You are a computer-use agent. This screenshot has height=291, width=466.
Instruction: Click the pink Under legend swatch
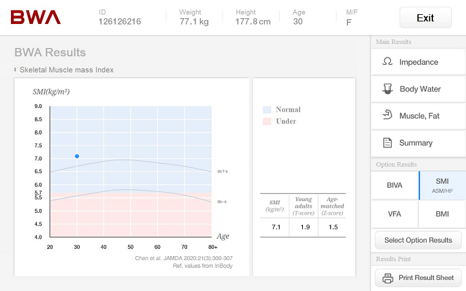tap(267, 122)
